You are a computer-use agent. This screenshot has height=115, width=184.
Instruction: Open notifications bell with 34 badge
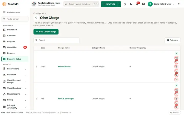coord(137,4)
